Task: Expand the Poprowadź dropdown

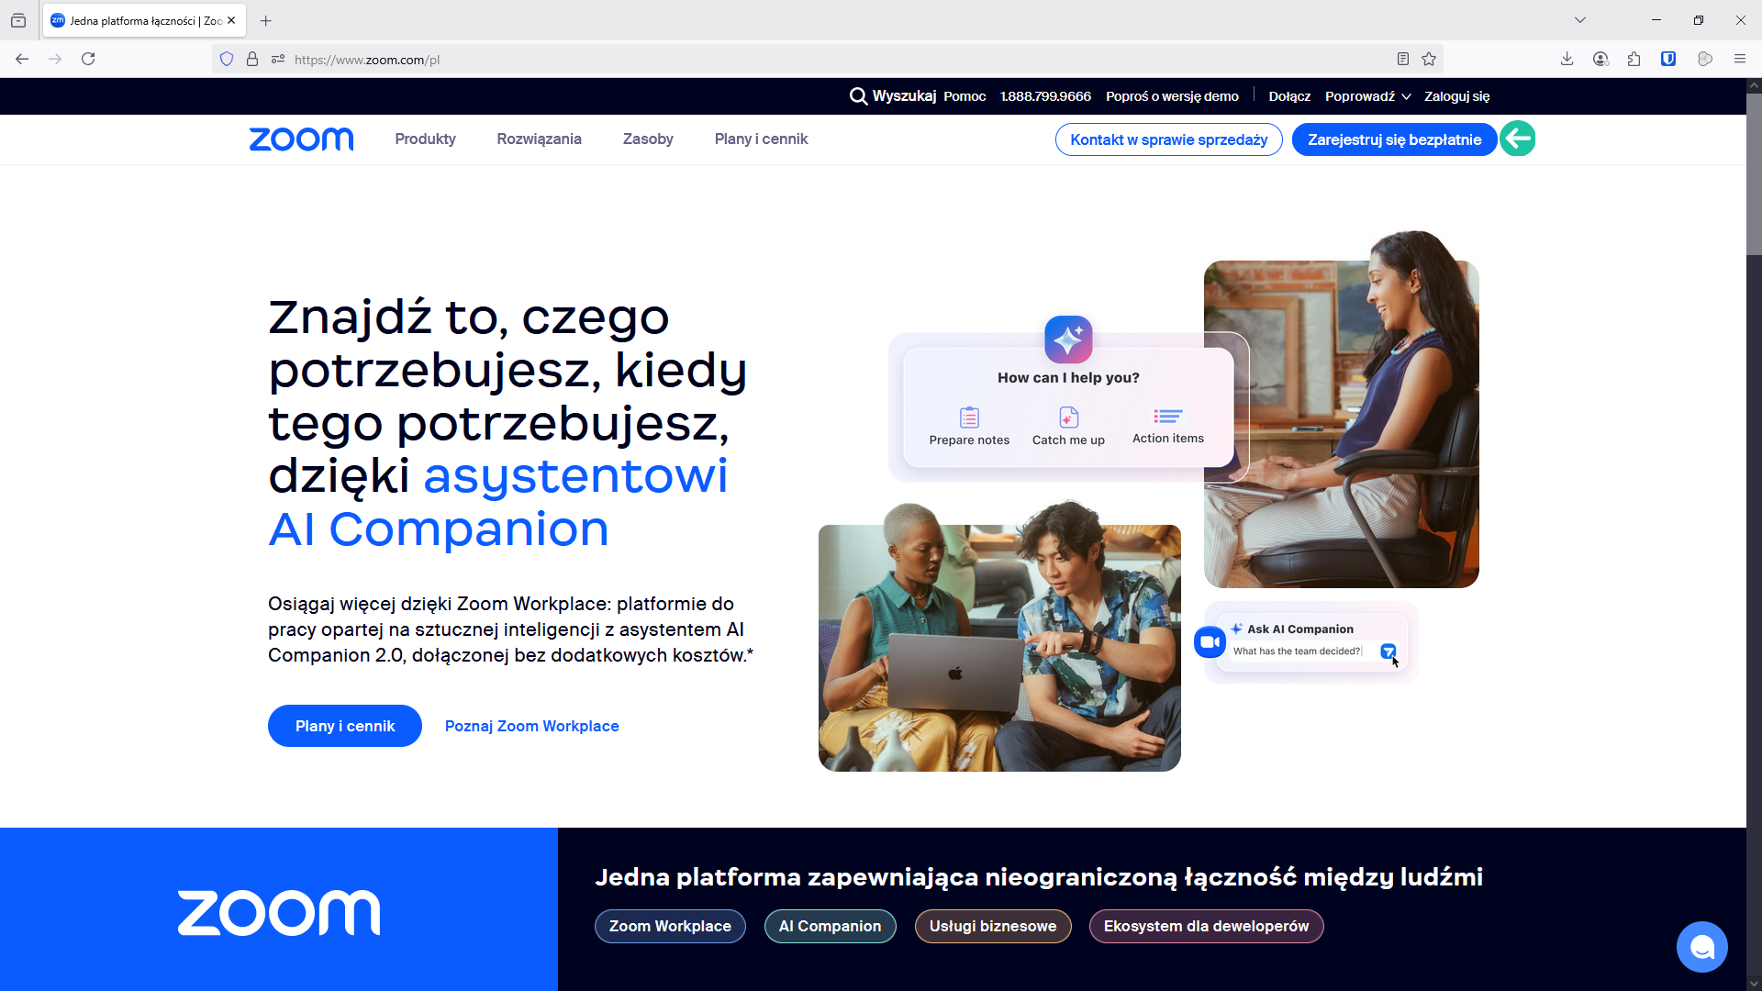Action: tap(1367, 96)
